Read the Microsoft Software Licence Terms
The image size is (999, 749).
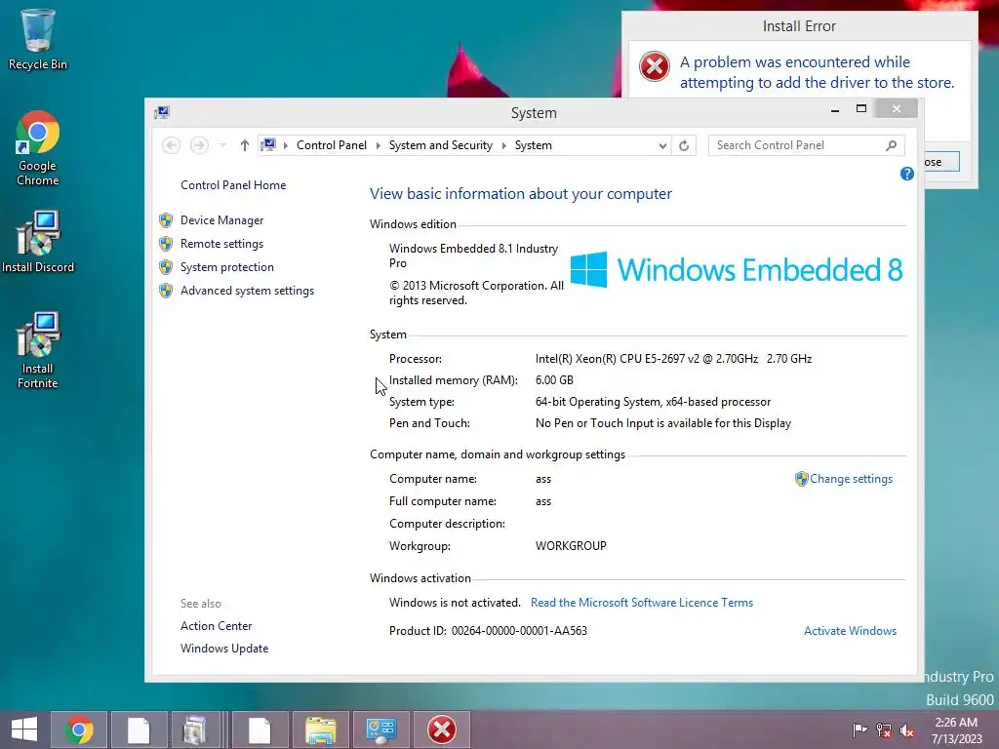(642, 603)
